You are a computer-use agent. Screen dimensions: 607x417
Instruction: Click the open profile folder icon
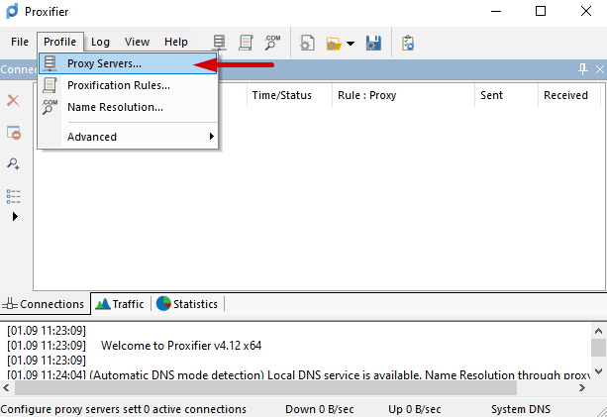pos(334,44)
